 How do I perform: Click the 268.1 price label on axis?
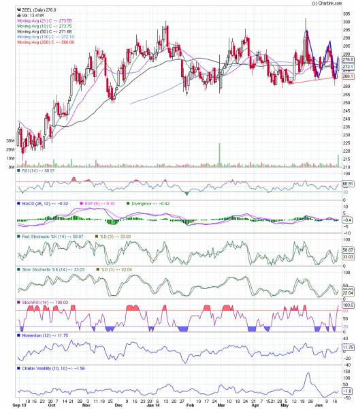348,76
